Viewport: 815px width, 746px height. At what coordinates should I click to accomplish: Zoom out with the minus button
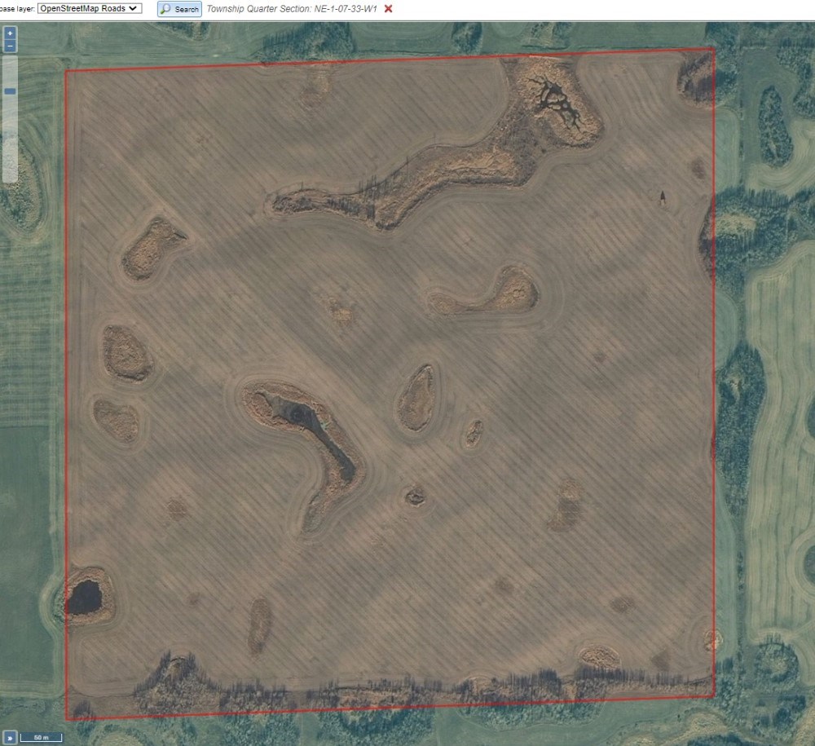pos(10,46)
